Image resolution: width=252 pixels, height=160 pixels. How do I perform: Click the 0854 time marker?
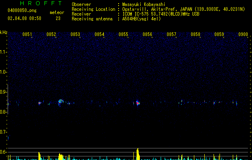click(x=99, y=34)
